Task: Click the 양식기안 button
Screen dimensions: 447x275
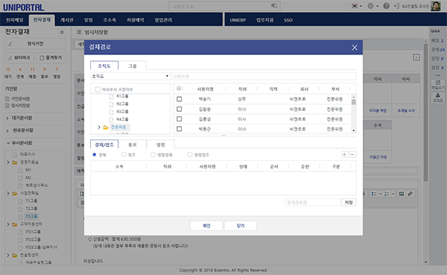Action: click(35, 44)
